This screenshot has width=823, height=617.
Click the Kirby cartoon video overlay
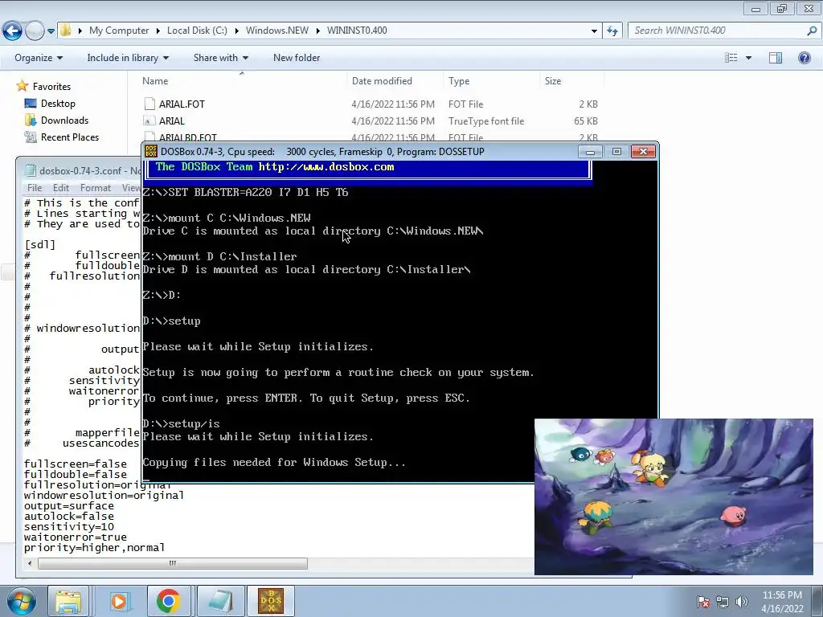tap(674, 496)
